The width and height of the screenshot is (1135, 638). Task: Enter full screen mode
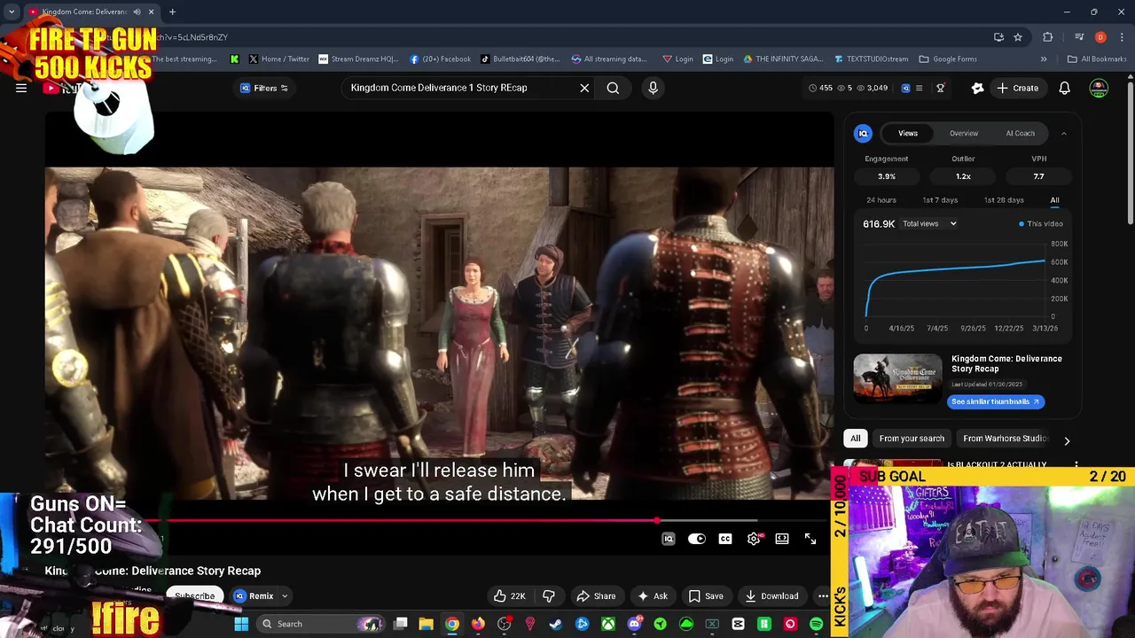pyautogui.click(x=810, y=539)
